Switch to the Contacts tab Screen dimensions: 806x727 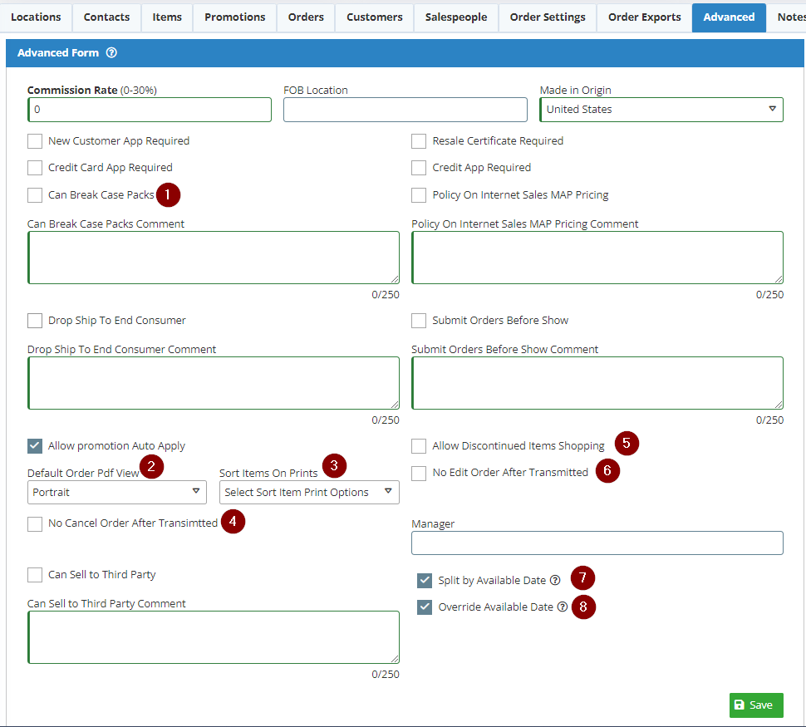(x=106, y=17)
